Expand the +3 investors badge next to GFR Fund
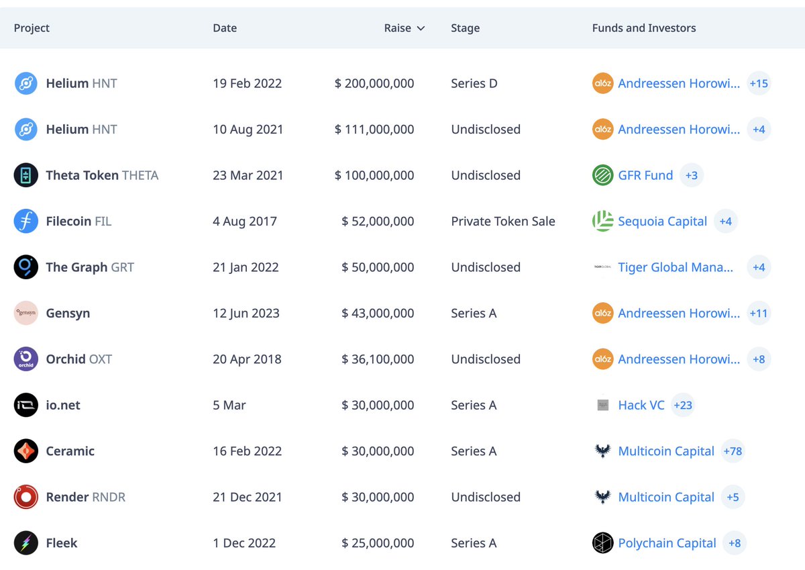 click(691, 175)
